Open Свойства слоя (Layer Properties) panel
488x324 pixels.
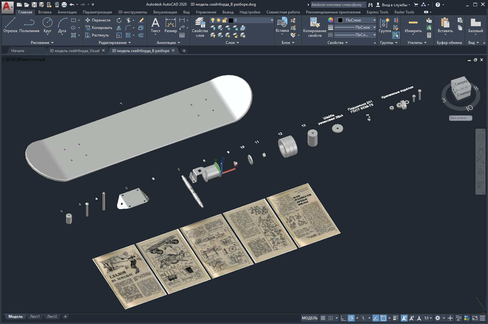[200, 27]
